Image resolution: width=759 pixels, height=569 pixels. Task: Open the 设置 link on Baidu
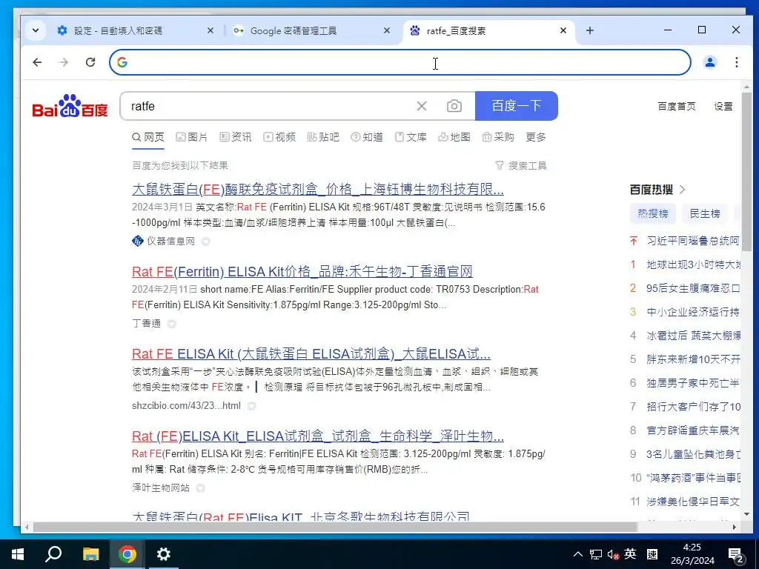[x=723, y=107]
